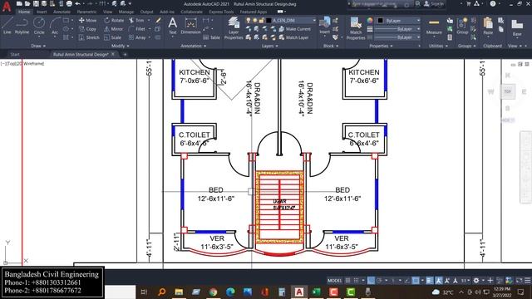Expand the Annotation panel

tap(194, 46)
